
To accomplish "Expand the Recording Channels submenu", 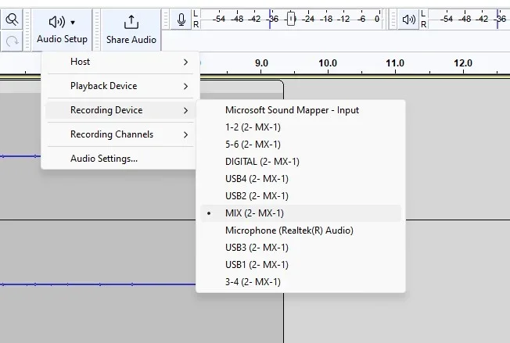I will coord(120,134).
